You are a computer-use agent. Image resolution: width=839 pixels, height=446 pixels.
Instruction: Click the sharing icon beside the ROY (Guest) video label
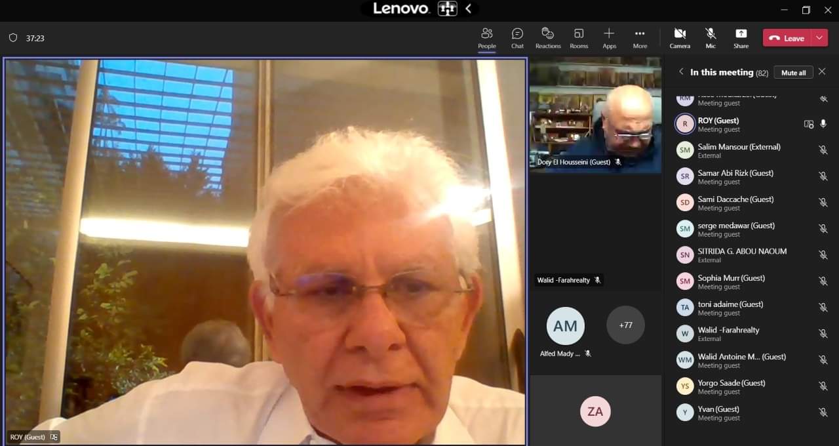click(x=54, y=437)
